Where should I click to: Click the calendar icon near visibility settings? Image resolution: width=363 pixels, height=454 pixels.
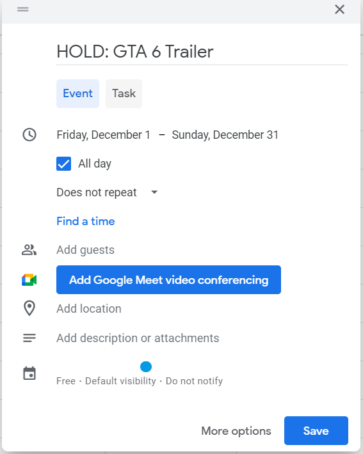pyautogui.click(x=29, y=373)
